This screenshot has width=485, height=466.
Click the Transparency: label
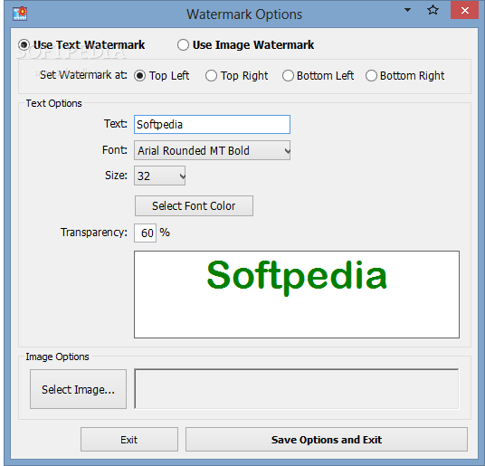pos(94,233)
